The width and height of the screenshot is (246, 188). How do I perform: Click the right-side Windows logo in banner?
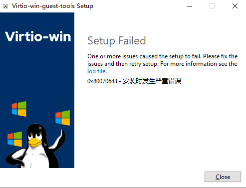(63, 118)
